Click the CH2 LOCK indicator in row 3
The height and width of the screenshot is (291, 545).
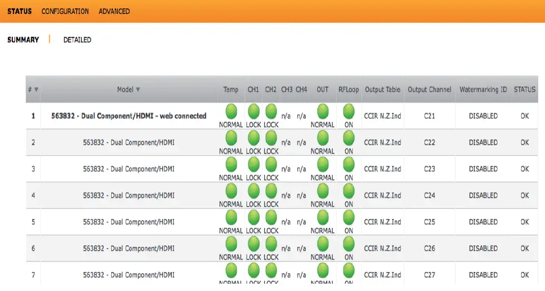pyautogui.click(x=271, y=164)
